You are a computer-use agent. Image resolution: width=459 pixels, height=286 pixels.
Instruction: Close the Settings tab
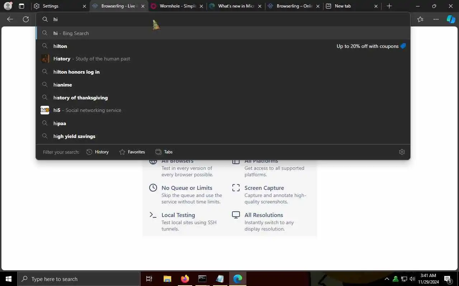(x=85, y=6)
